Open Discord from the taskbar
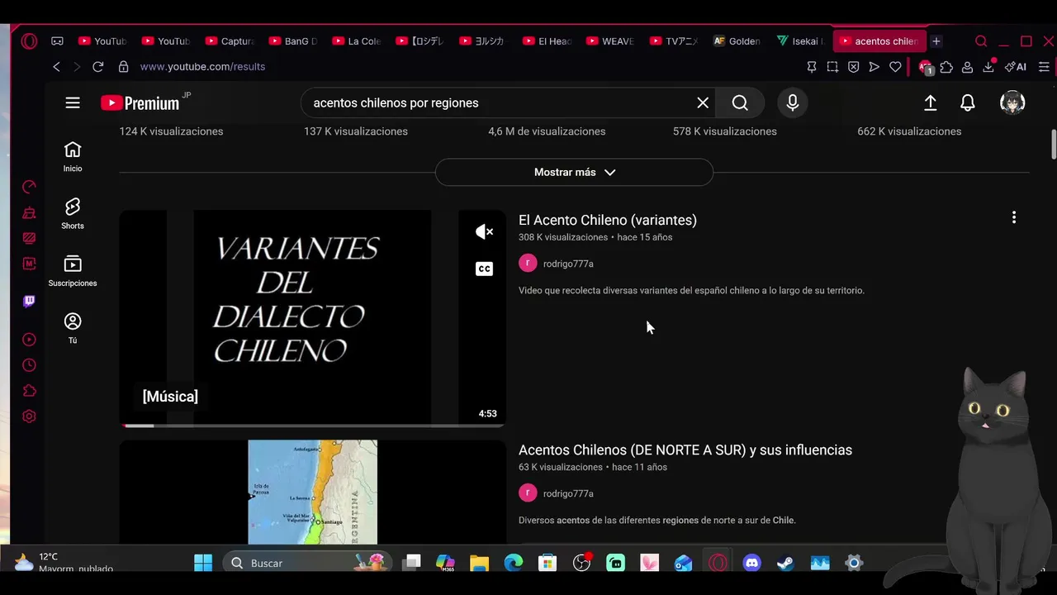1057x595 pixels. pos(751,563)
